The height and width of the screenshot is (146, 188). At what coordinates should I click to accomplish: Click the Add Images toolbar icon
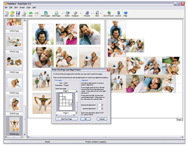point(46,14)
